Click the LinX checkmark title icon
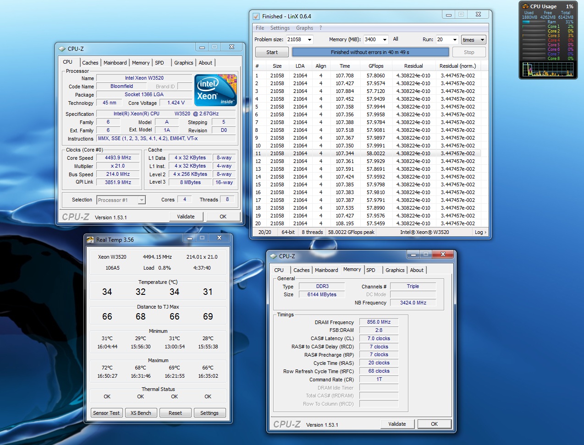 click(x=256, y=16)
